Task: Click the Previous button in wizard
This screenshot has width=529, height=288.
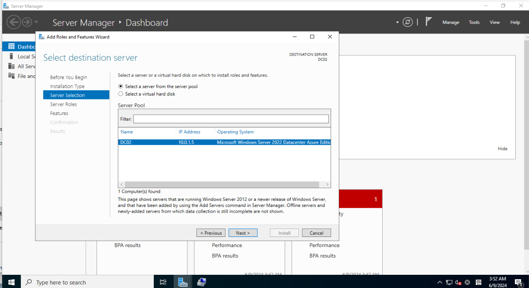Action: point(211,233)
